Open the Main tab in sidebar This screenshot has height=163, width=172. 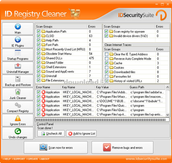coord(18,29)
